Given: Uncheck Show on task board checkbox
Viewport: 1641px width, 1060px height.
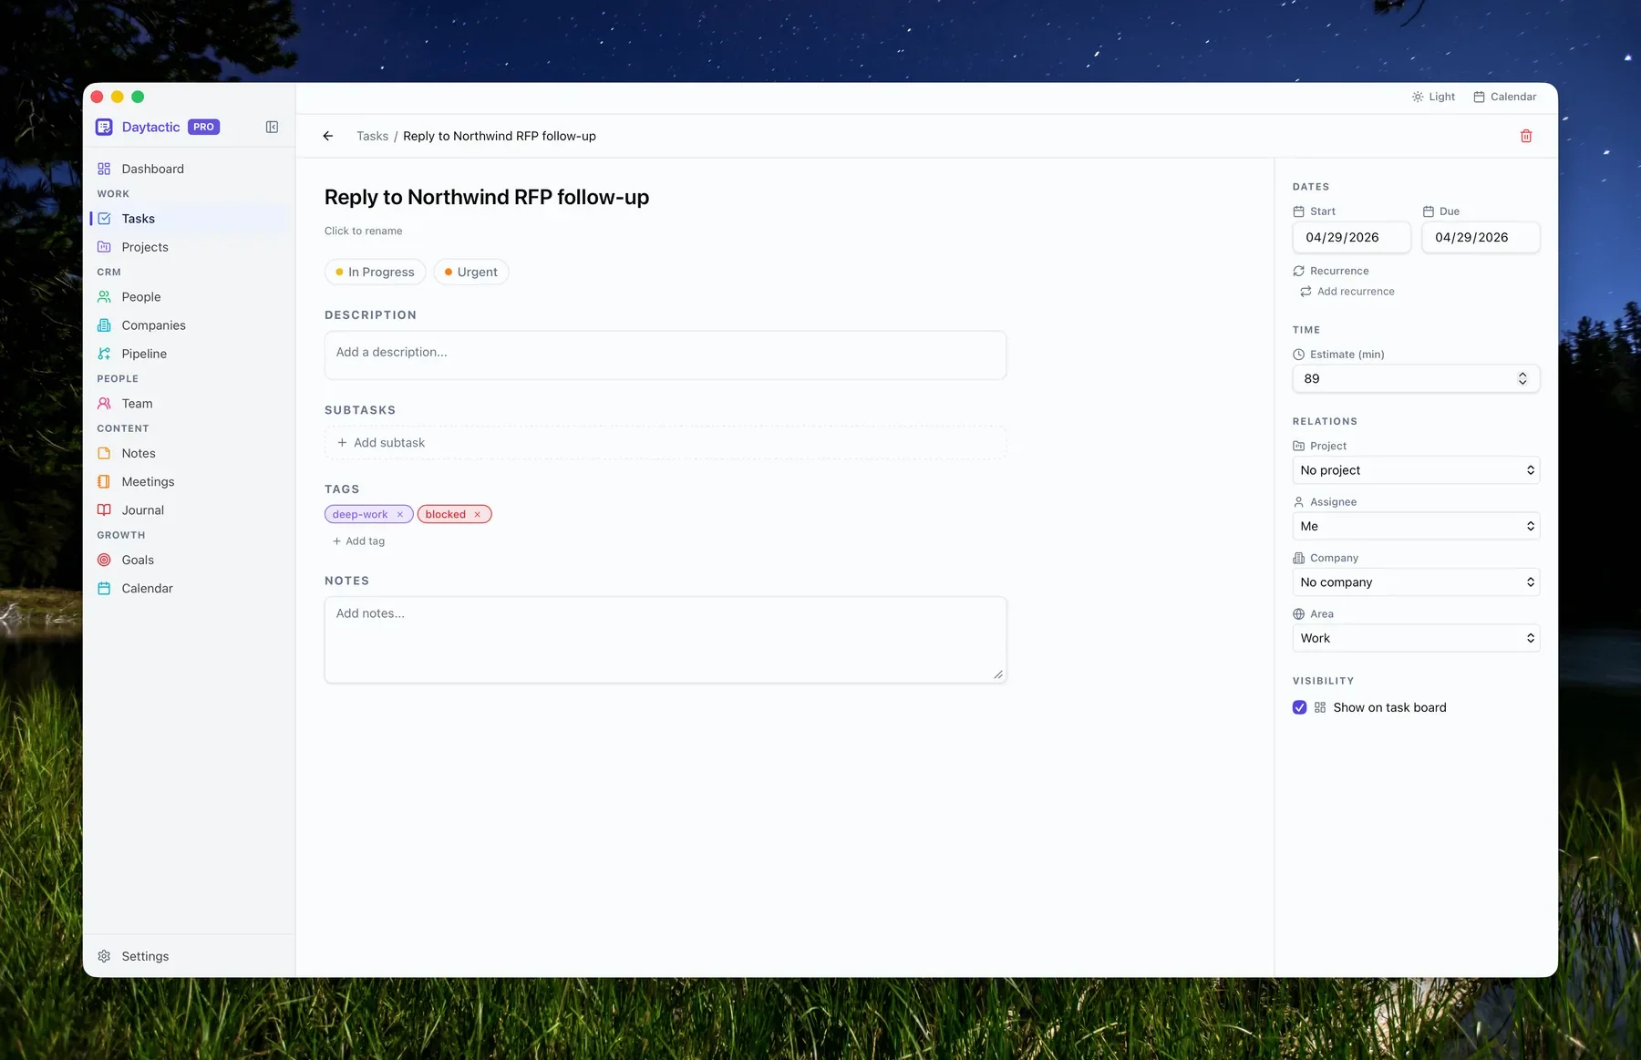Looking at the screenshot, I should coord(1299,707).
